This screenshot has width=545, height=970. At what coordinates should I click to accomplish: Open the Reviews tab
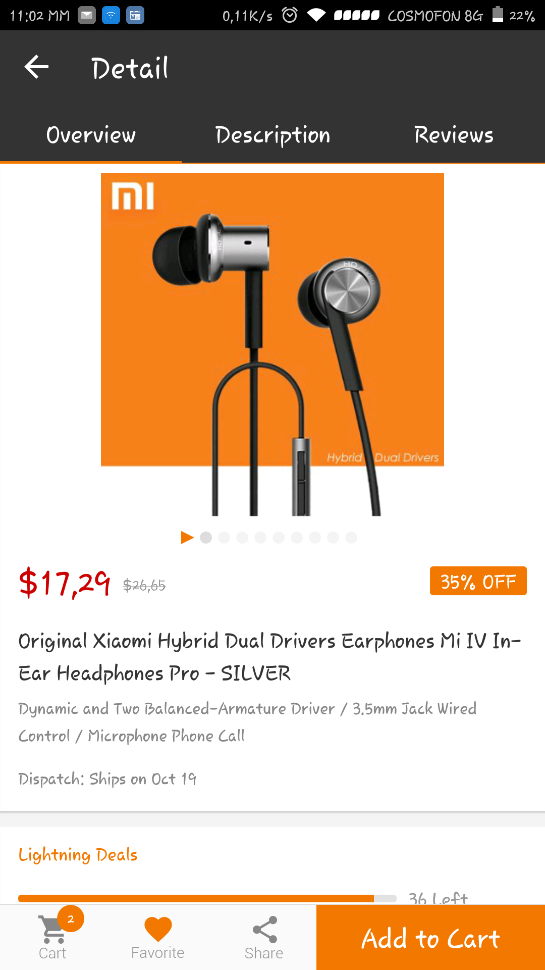tap(454, 135)
